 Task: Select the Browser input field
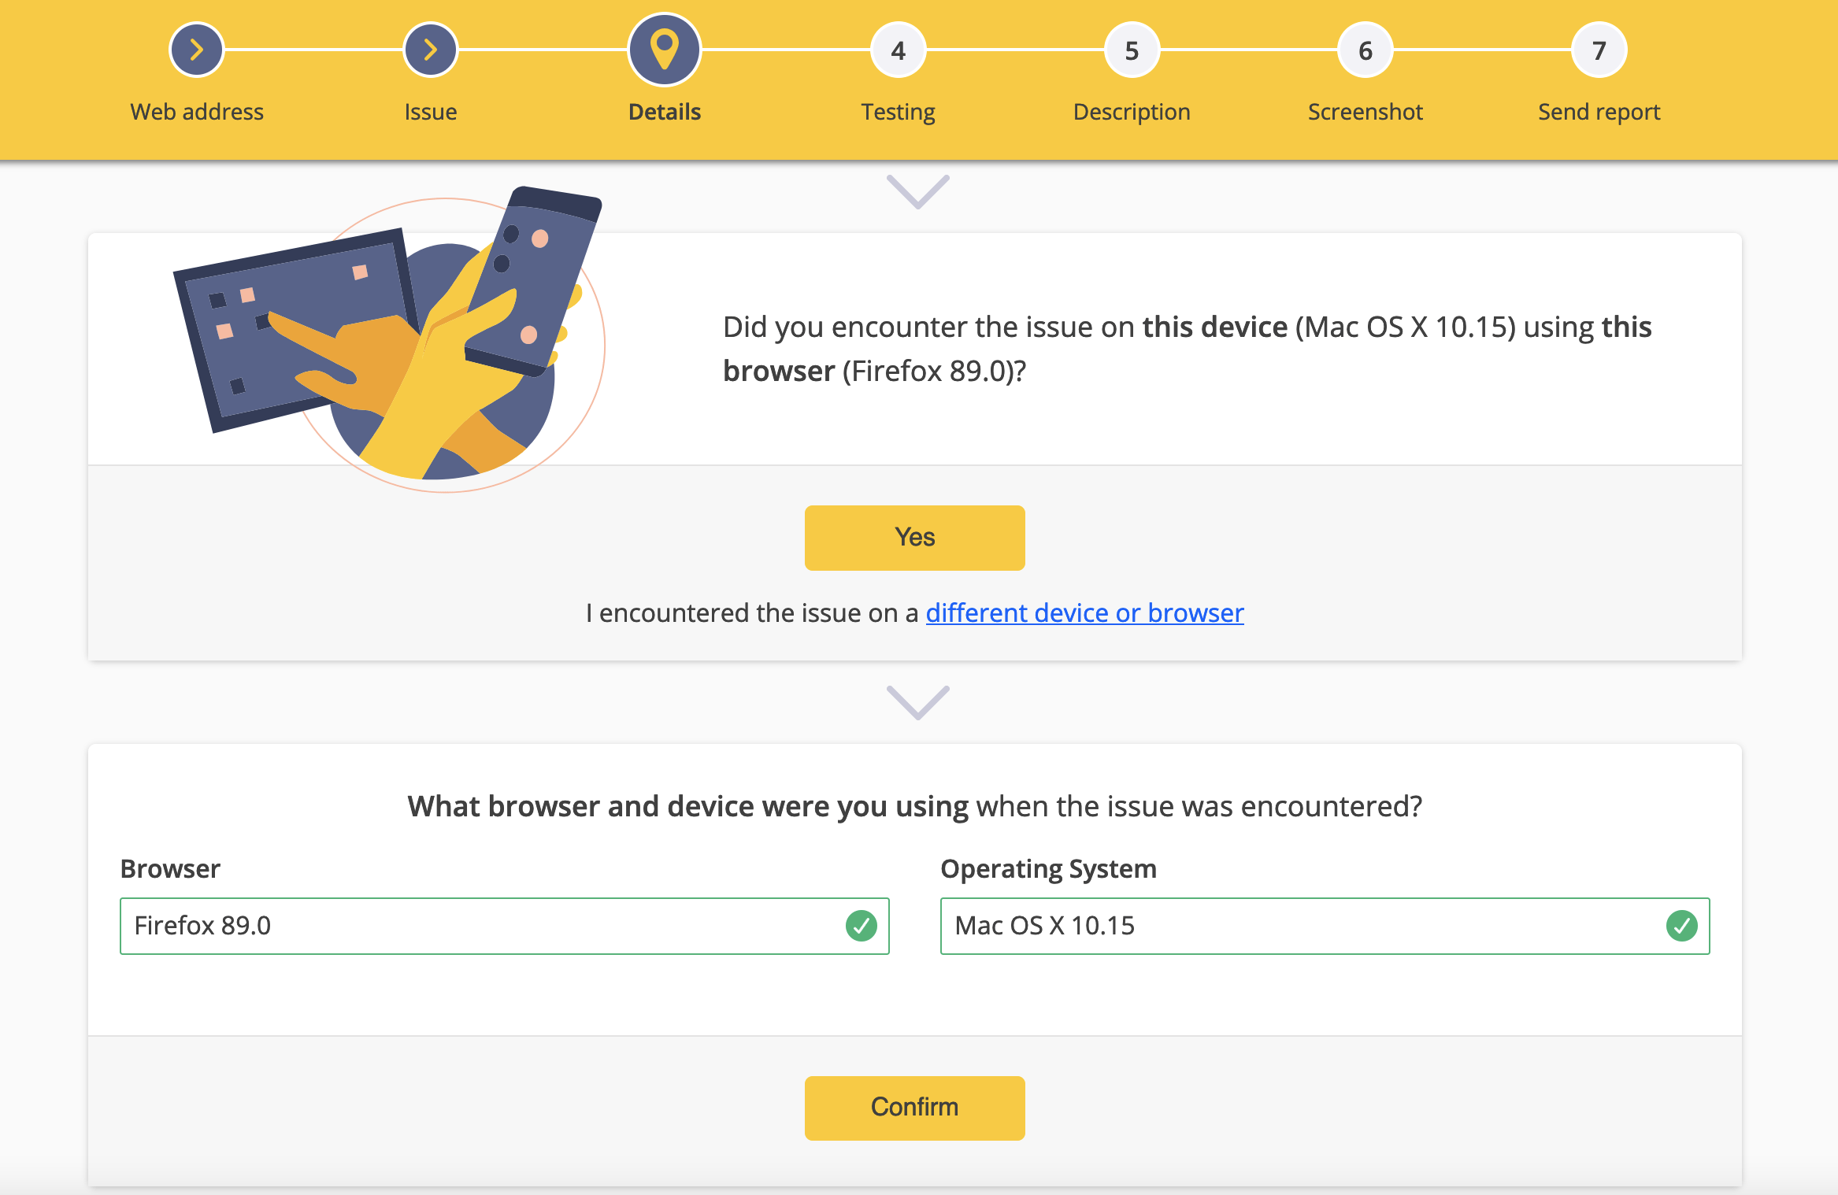point(505,926)
